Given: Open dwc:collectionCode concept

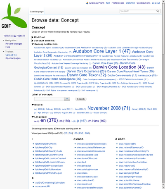Looking at the screenshot, I should tap(87, 177).
